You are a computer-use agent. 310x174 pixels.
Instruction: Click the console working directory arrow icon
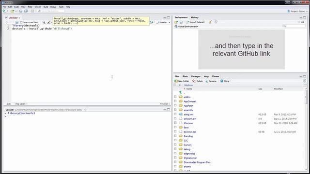point(85,110)
